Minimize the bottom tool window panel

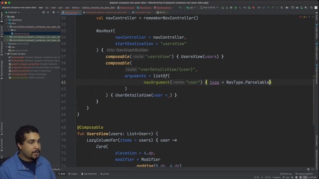[x=313, y=169]
